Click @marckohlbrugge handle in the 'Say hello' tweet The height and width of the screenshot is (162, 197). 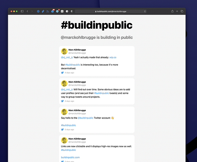point(77,114)
